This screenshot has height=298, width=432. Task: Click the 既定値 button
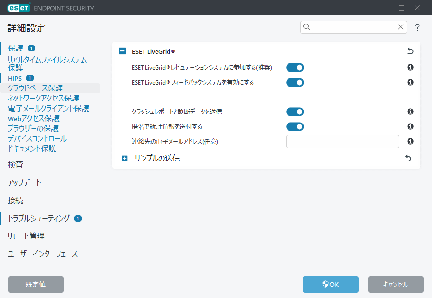36,285
